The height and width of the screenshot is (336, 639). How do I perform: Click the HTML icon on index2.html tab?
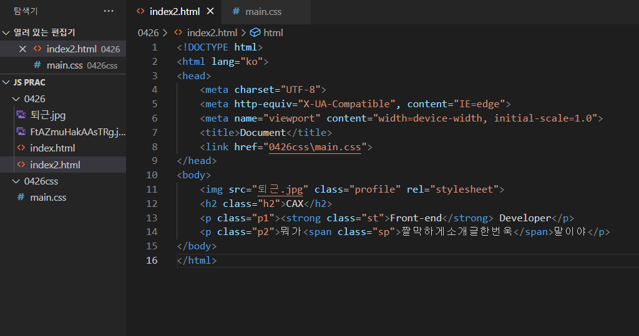140,11
